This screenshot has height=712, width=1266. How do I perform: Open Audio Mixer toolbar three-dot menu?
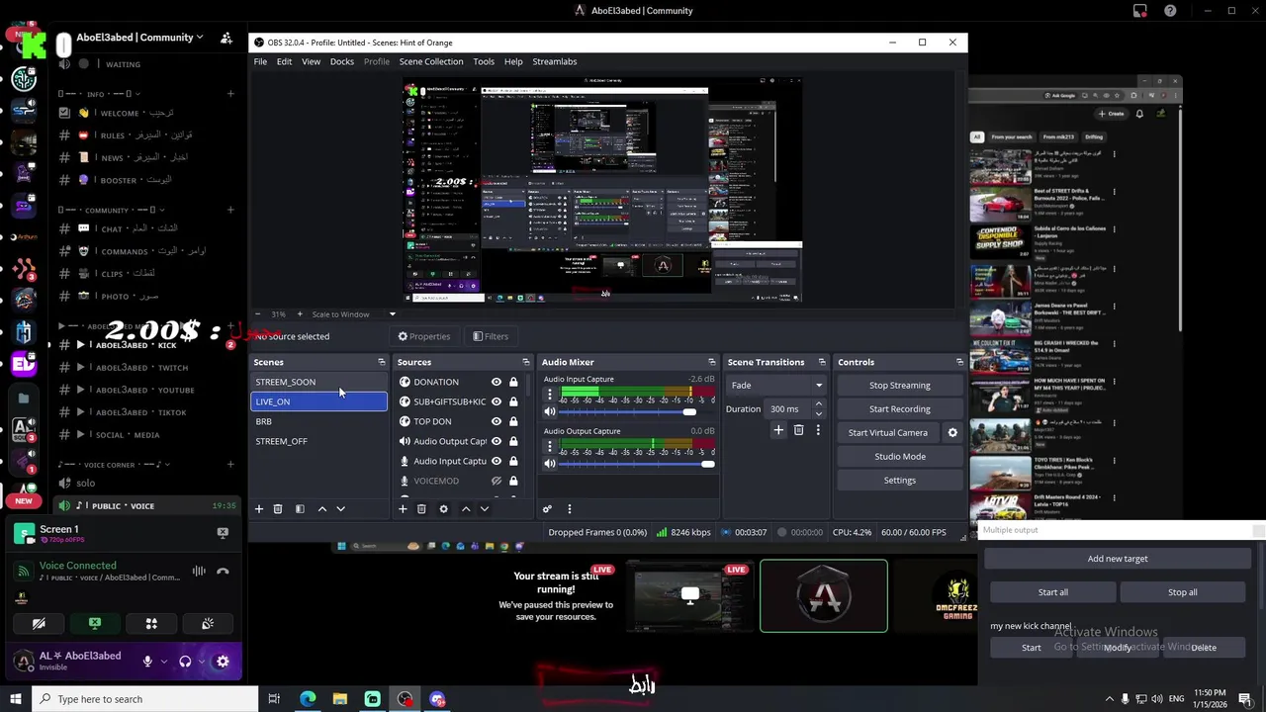tap(569, 508)
